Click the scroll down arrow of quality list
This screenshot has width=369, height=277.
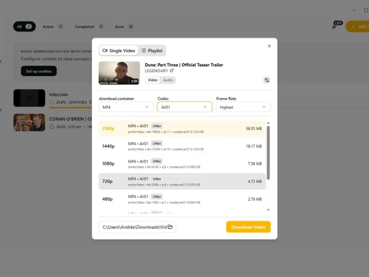pos(268,210)
